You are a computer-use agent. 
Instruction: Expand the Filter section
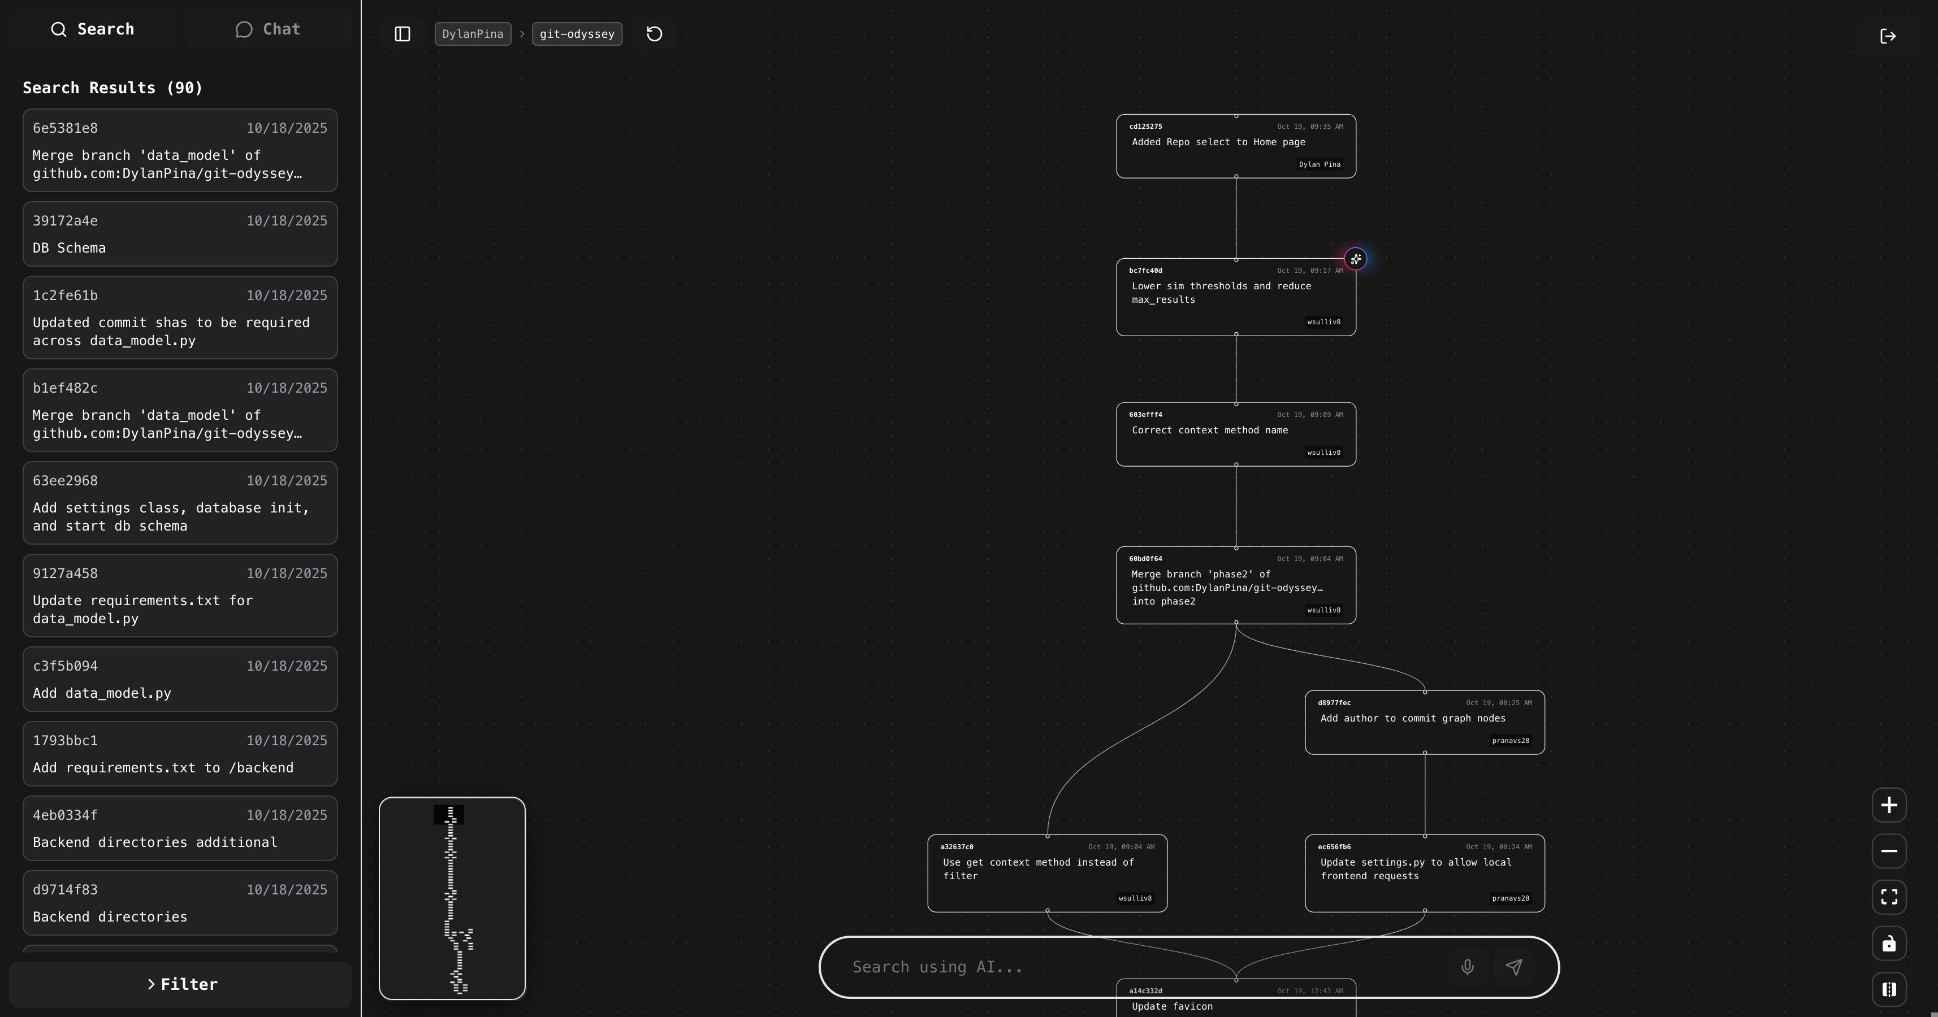[180, 984]
